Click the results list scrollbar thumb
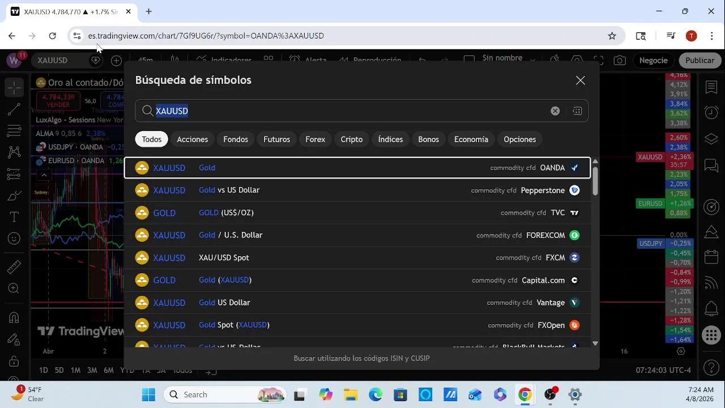725x408 pixels. (x=595, y=181)
